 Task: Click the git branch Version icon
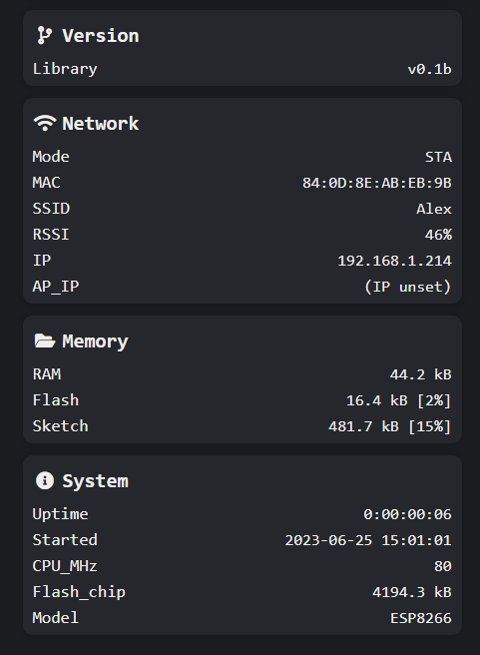click(x=45, y=36)
